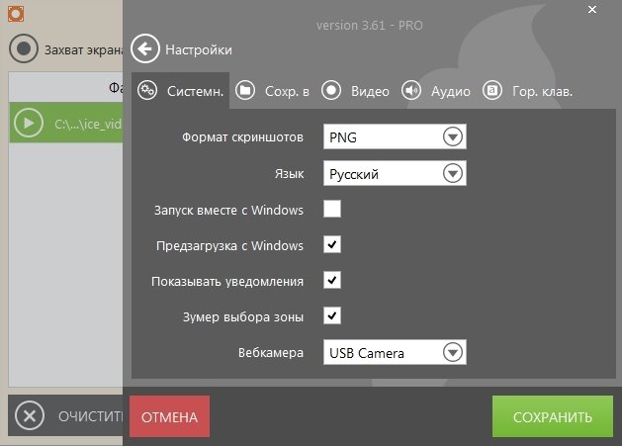Click the Захват экрана record icon
622x446 pixels.
point(24,48)
